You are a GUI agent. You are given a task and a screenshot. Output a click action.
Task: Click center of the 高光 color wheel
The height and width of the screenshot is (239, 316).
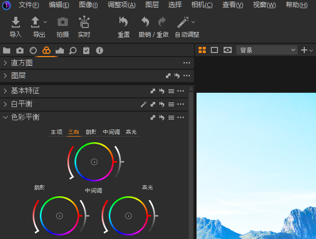tap(128, 216)
